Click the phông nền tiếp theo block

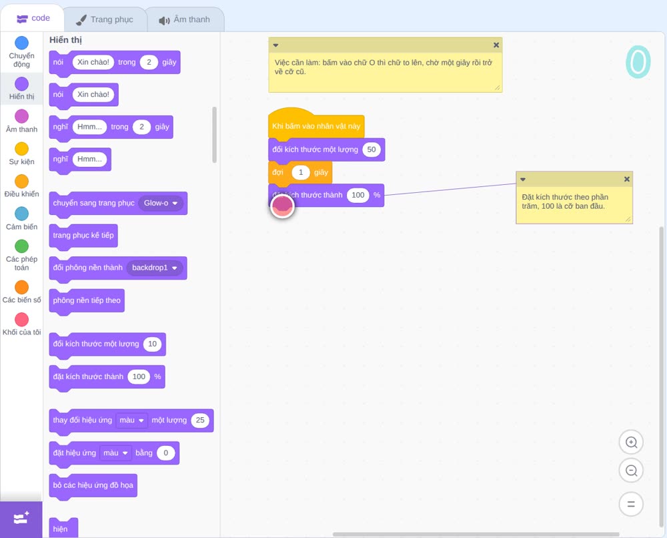(87, 302)
